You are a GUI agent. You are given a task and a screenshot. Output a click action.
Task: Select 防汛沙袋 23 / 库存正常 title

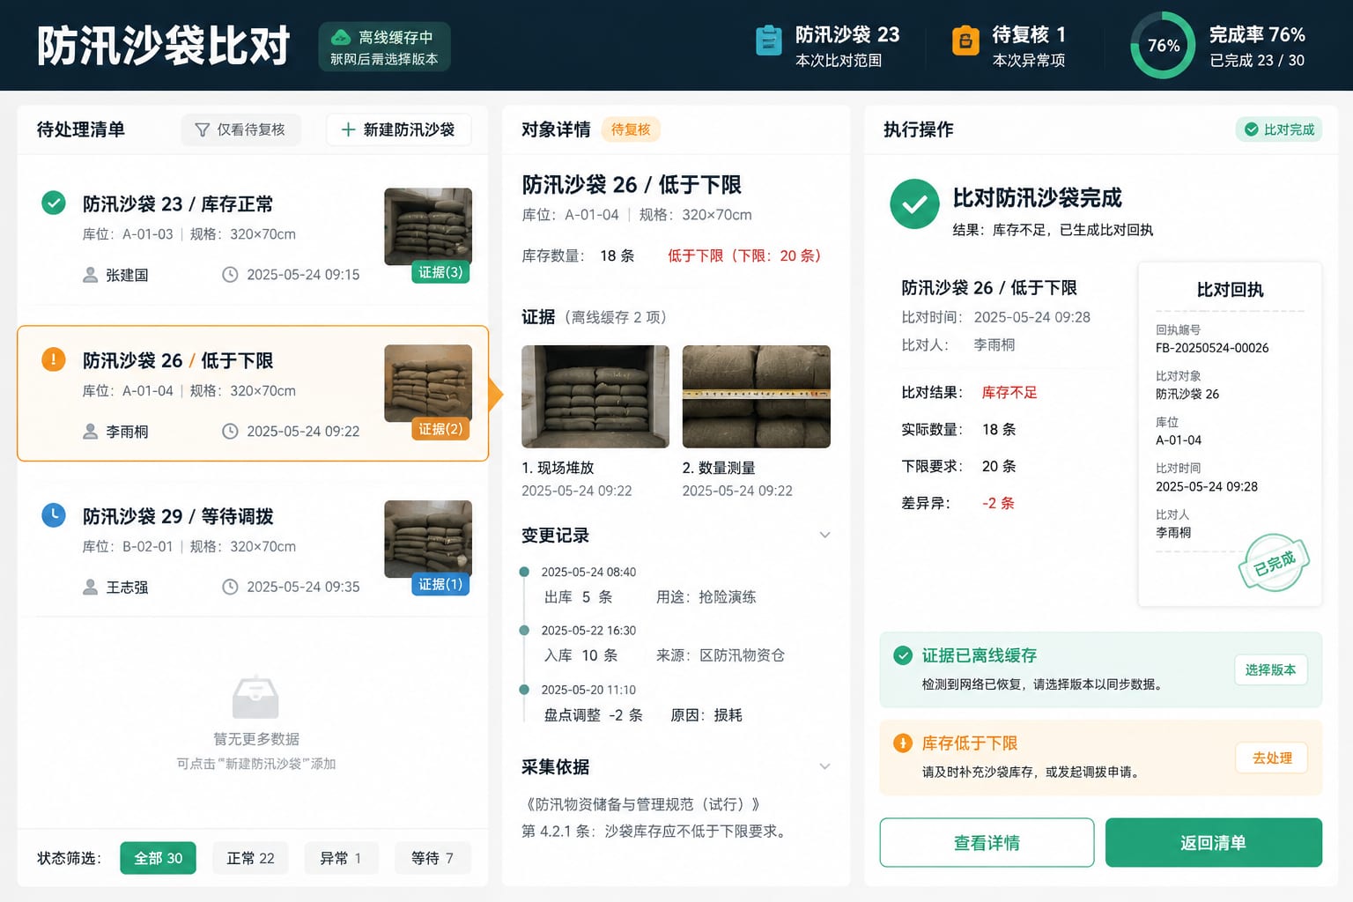click(x=178, y=204)
